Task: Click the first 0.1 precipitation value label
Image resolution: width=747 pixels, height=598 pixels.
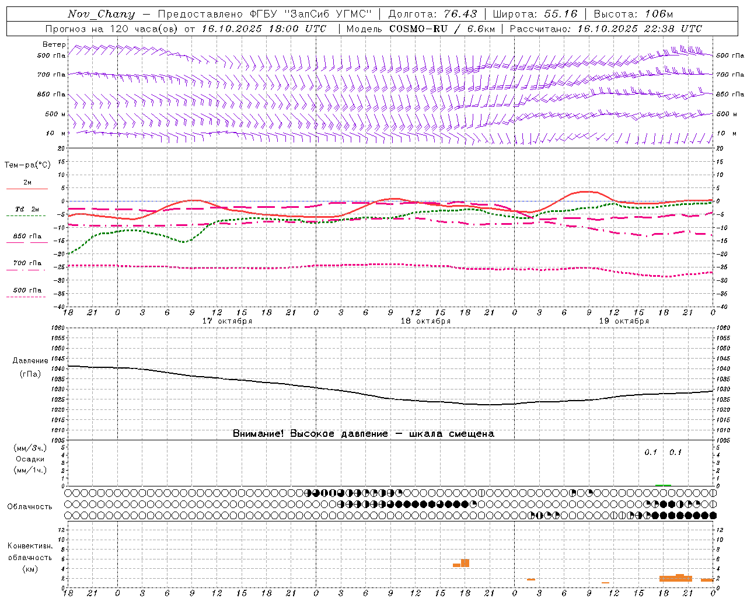Action: pos(651,452)
